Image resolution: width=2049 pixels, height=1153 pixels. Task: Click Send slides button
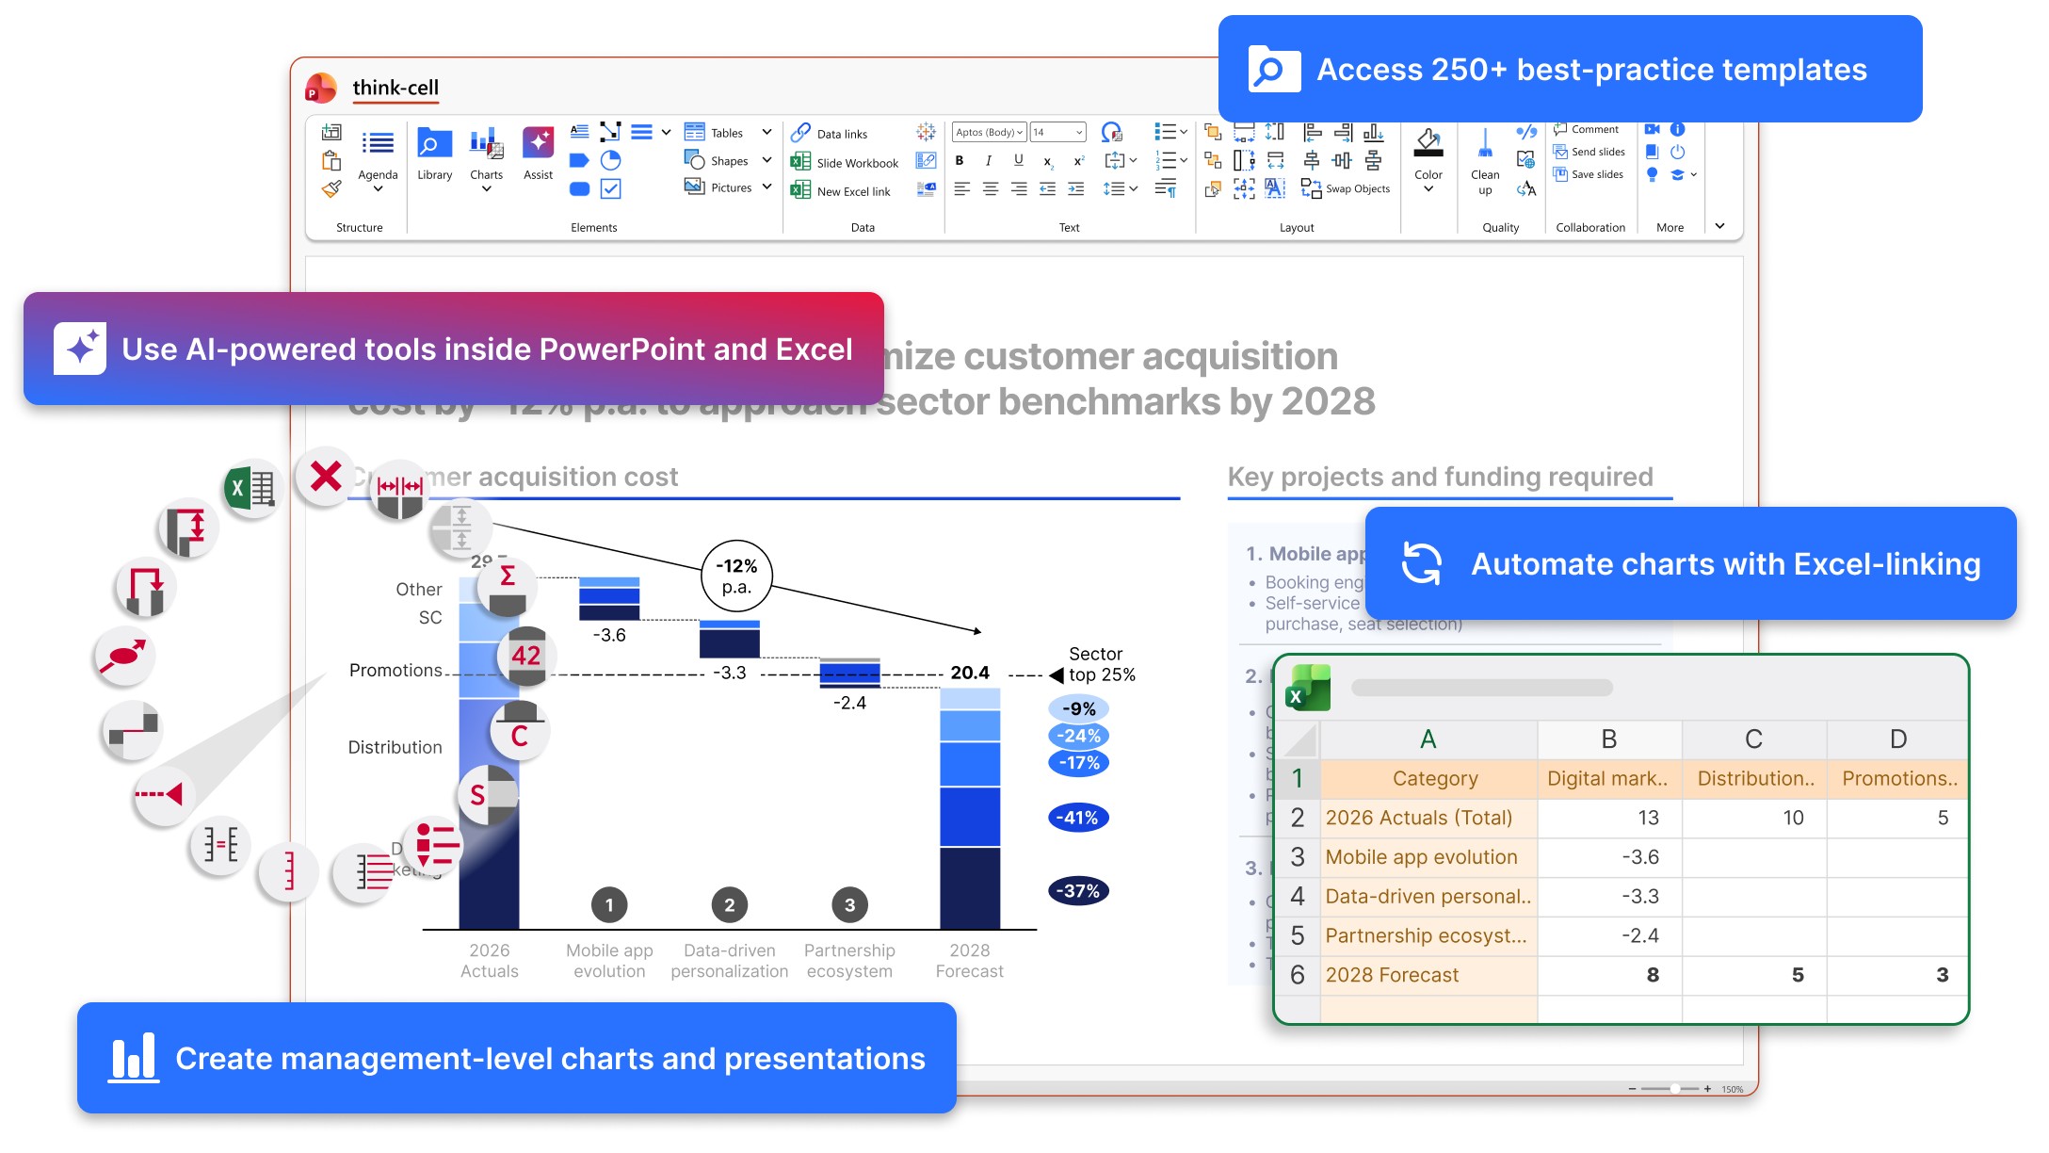click(x=1589, y=152)
